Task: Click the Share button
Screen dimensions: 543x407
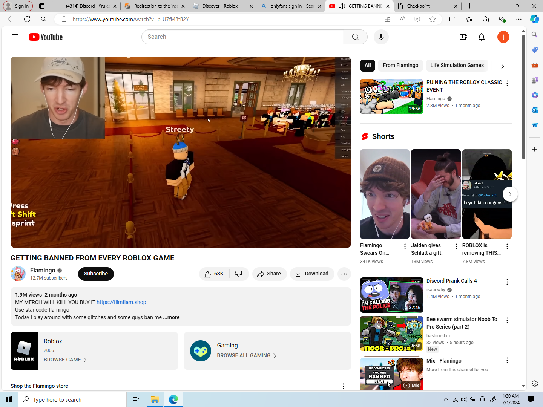Action: pos(269,274)
